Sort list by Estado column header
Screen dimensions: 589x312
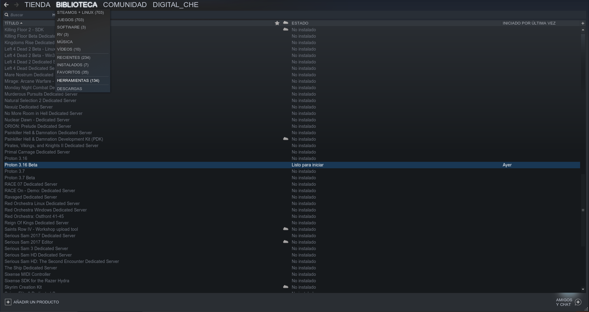pyautogui.click(x=300, y=23)
